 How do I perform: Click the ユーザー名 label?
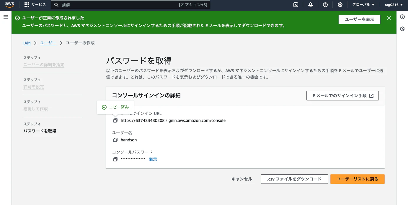coord(122,133)
